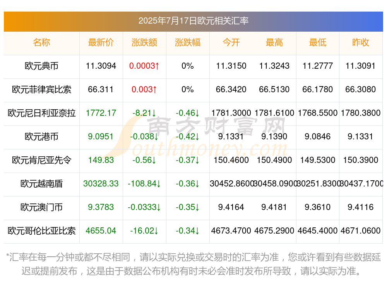Click latest price 9.0951

[x=101, y=136]
